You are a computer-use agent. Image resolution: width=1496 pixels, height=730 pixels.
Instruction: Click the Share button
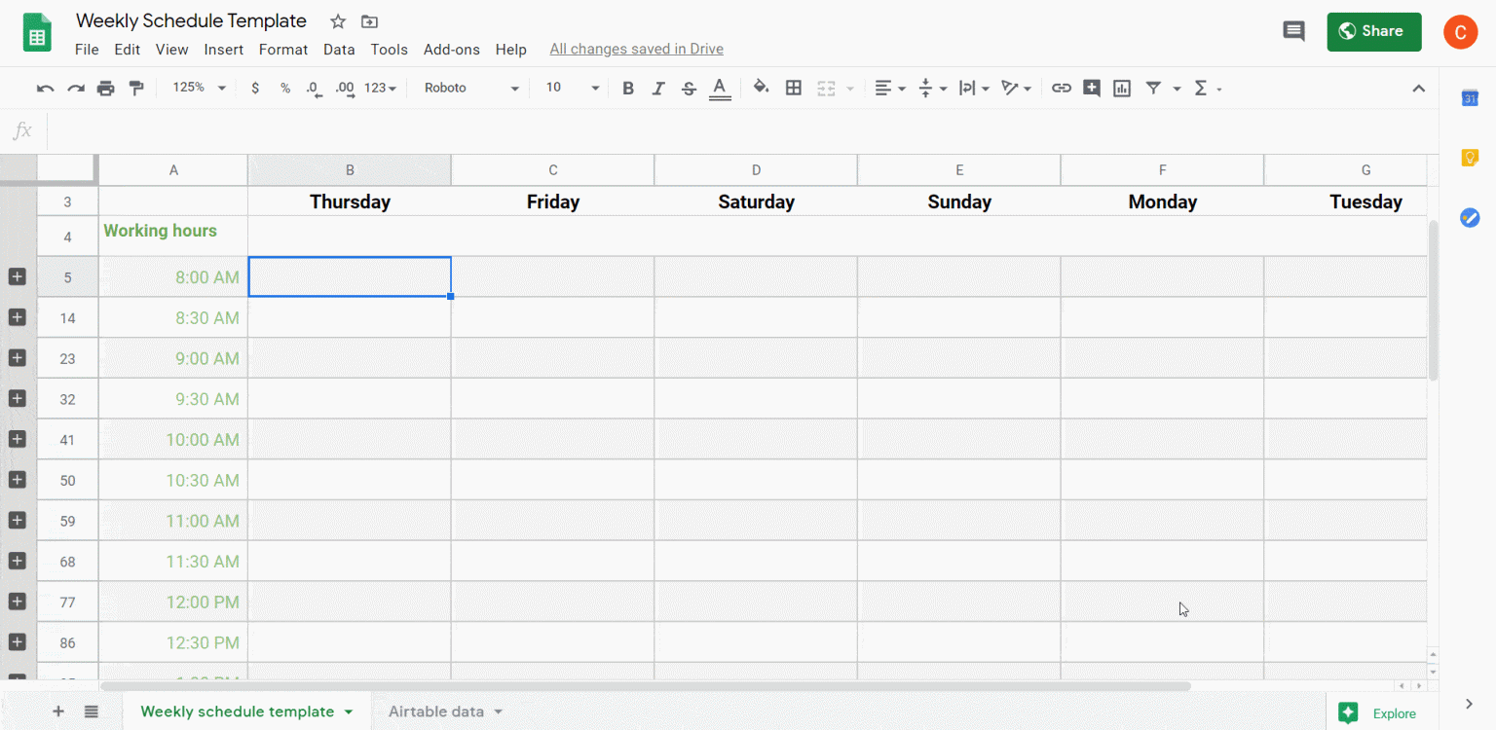coord(1374,31)
